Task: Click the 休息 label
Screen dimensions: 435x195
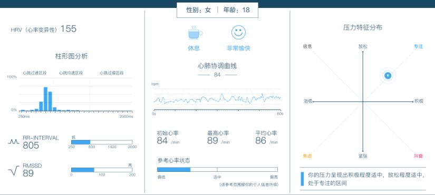Action: coord(194,48)
